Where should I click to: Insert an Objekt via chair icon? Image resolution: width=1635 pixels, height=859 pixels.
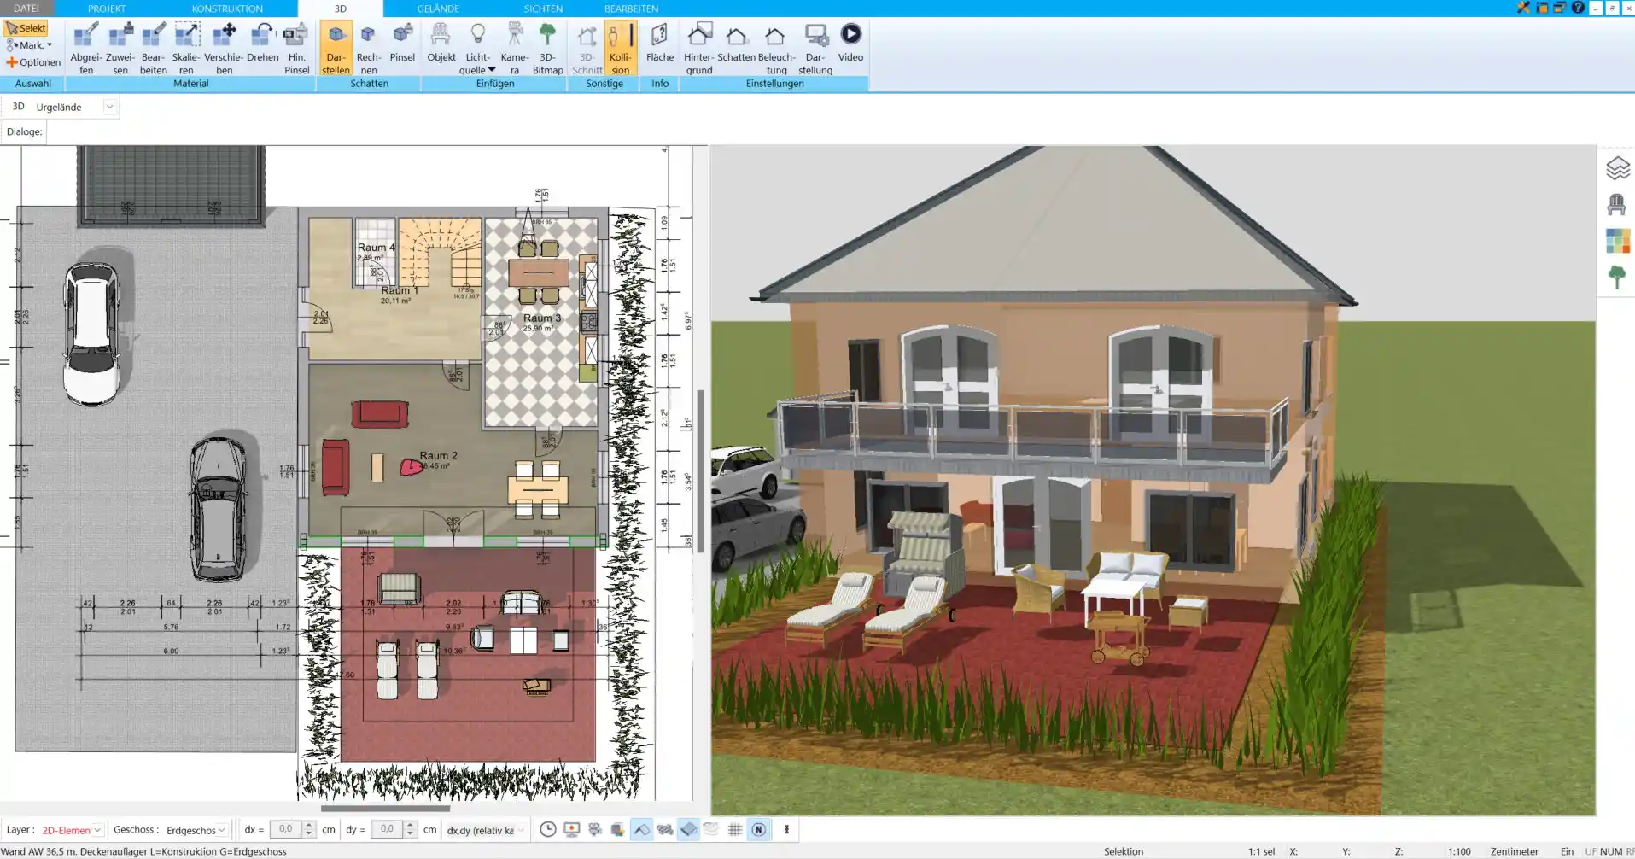point(441,43)
